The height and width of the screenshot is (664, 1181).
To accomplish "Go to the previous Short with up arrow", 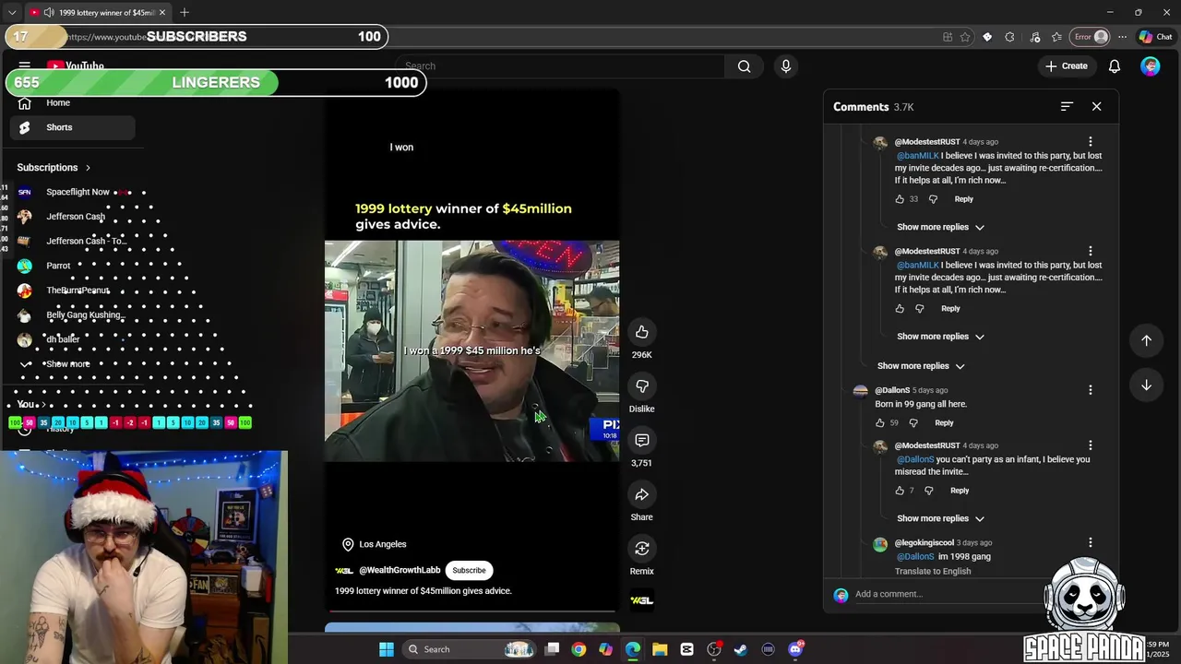I will pyautogui.click(x=1146, y=340).
